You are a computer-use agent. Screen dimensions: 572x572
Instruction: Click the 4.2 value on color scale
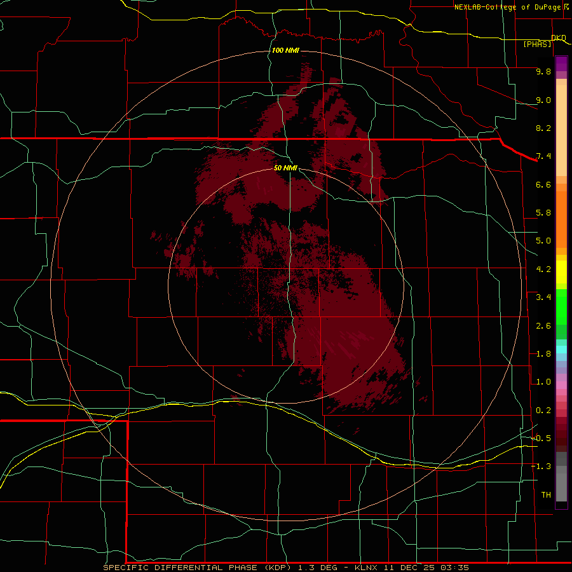543,269
